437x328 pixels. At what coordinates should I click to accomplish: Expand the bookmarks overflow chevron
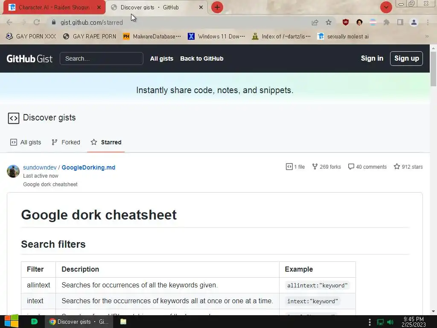pos(427,36)
